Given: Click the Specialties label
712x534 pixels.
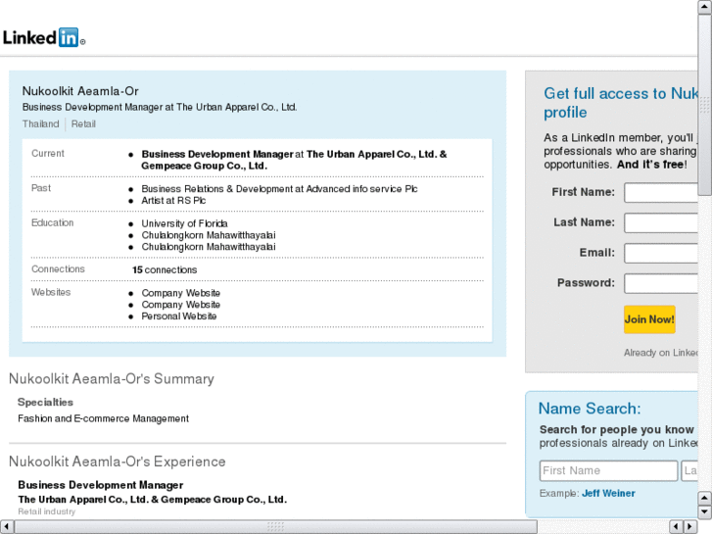Looking at the screenshot, I should pos(45,402).
